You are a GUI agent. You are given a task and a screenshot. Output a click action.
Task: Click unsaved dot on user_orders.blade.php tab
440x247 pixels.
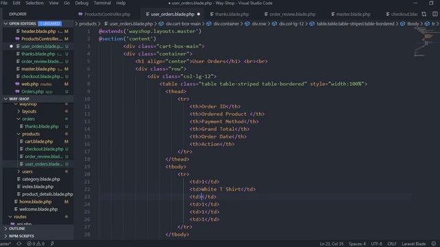coord(199,14)
